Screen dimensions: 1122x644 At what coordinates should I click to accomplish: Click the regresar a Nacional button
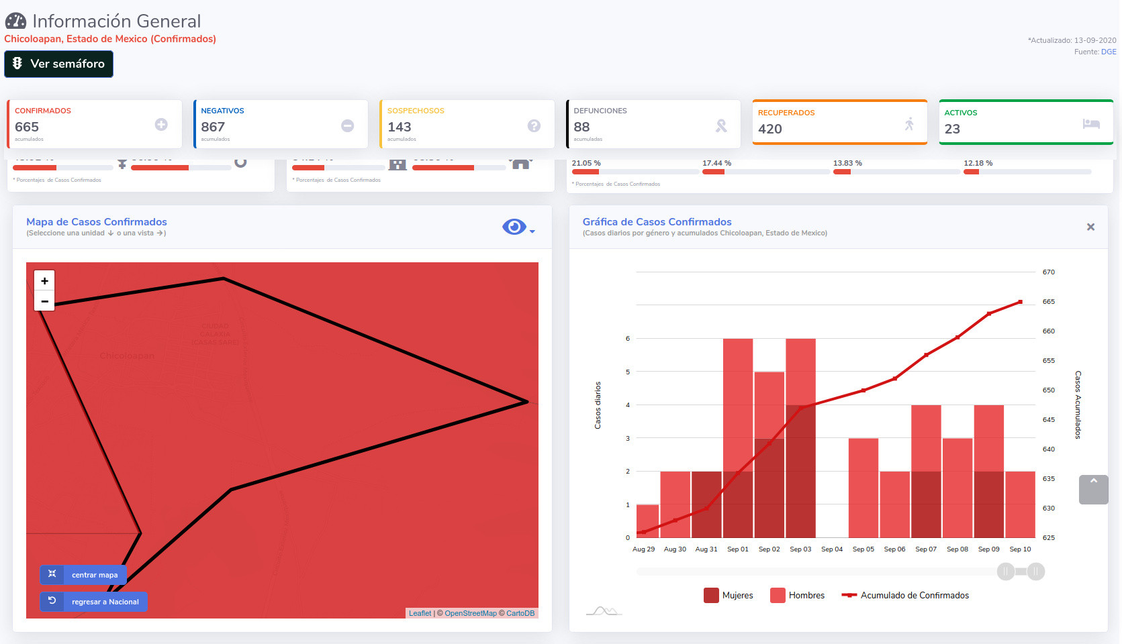(93, 602)
